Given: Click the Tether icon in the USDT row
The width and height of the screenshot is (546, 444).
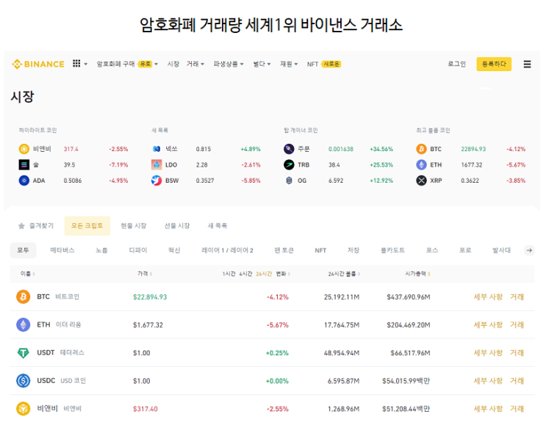Looking at the screenshot, I should 24,352.
